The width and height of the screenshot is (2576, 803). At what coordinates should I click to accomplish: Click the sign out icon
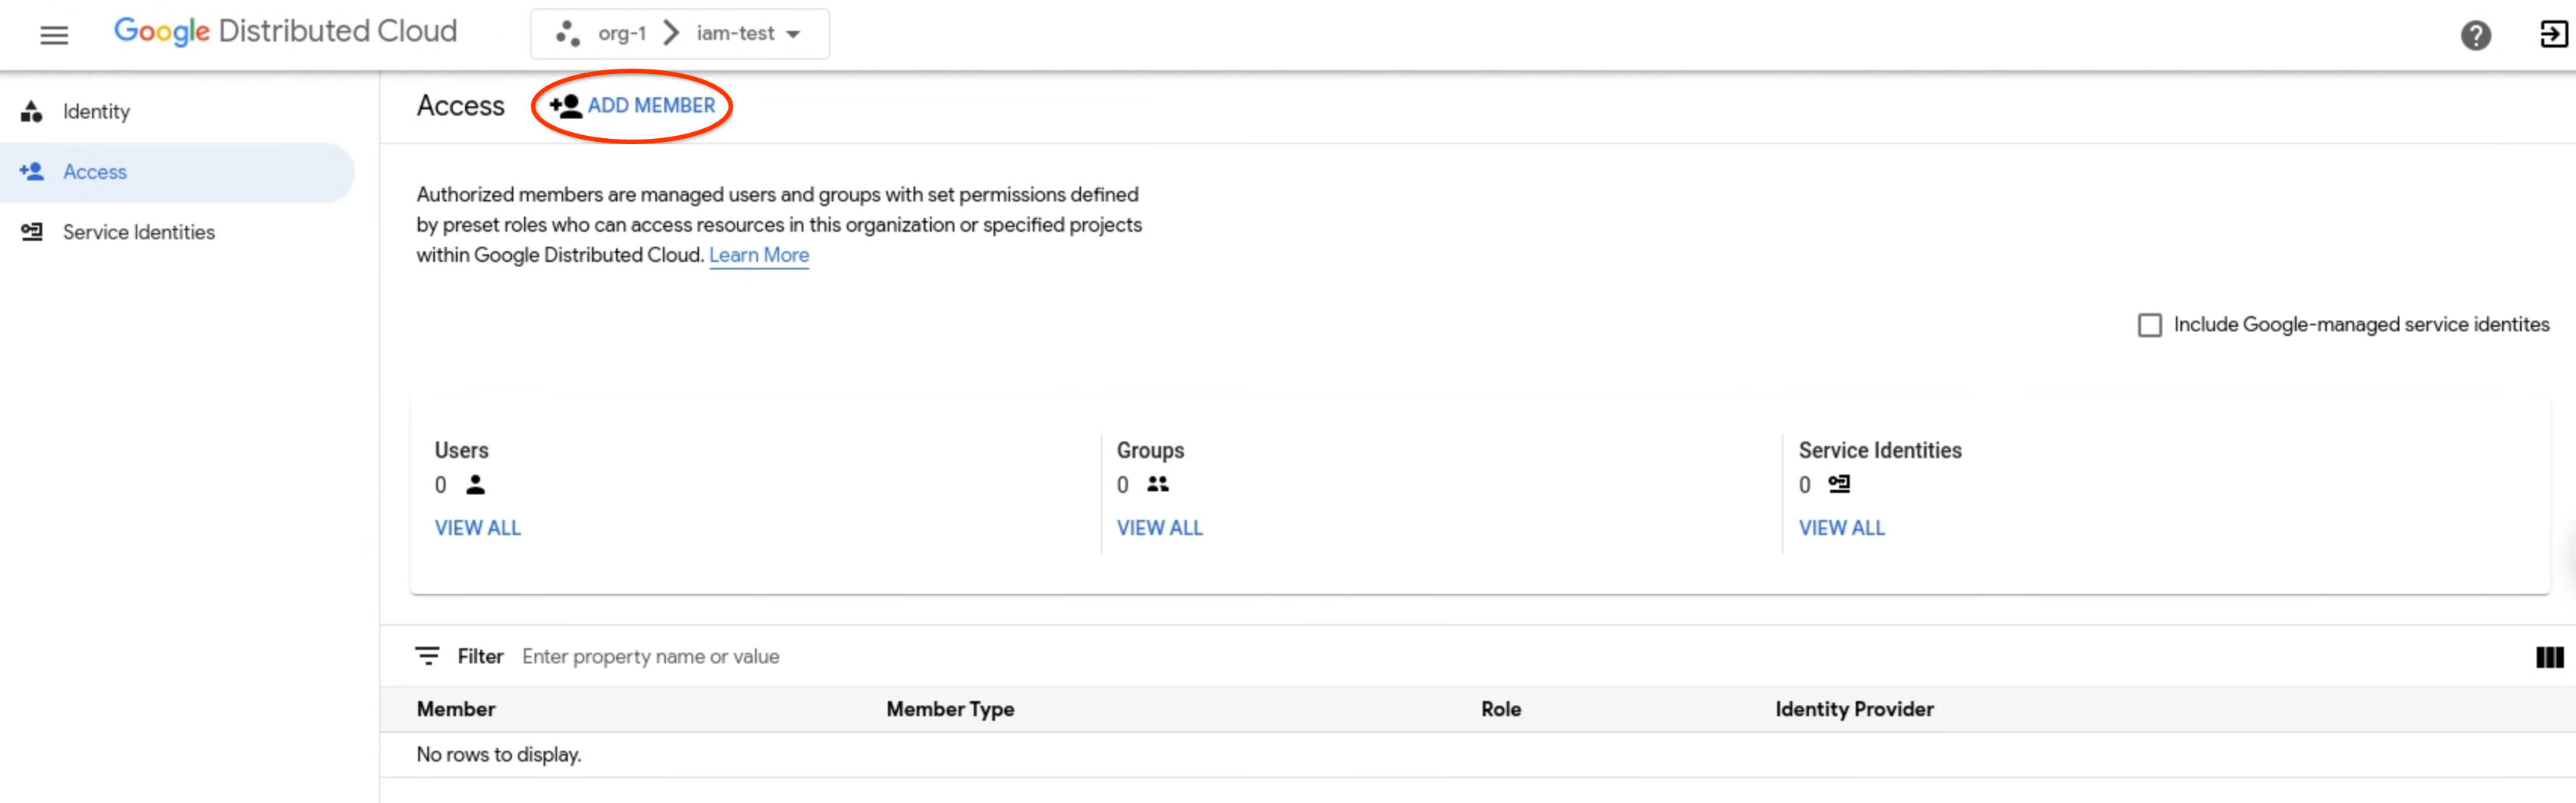pos(2553,35)
